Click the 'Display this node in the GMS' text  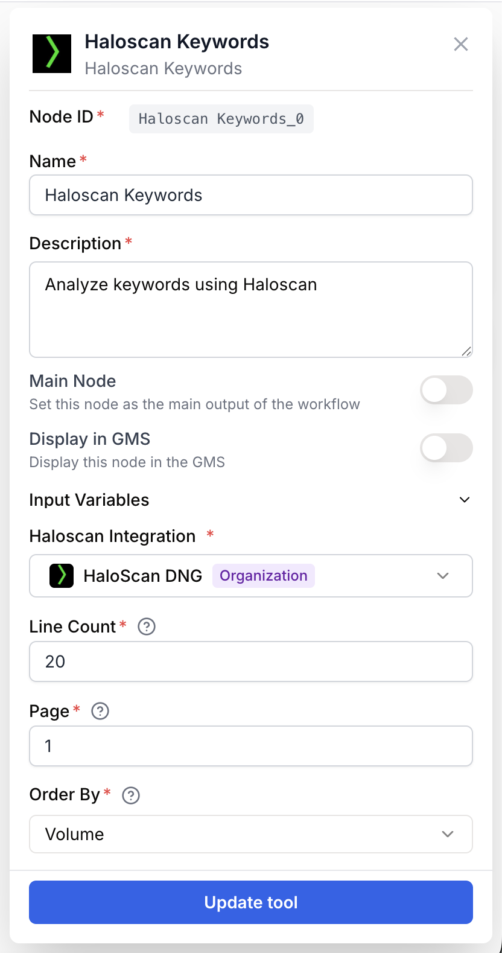[127, 462]
